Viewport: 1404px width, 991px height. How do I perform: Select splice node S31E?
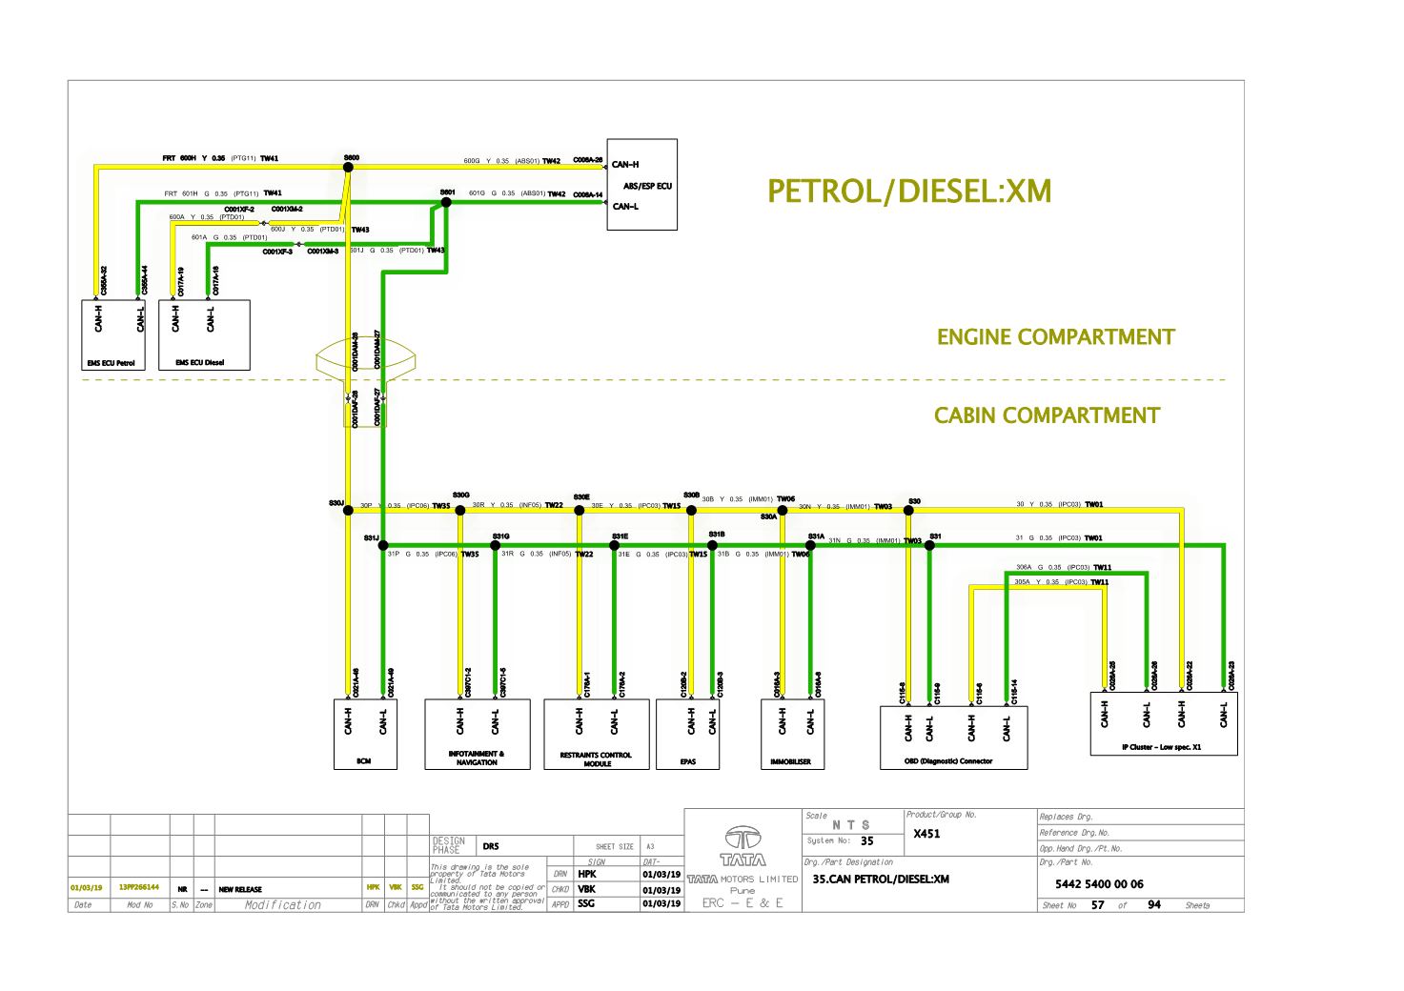click(614, 546)
